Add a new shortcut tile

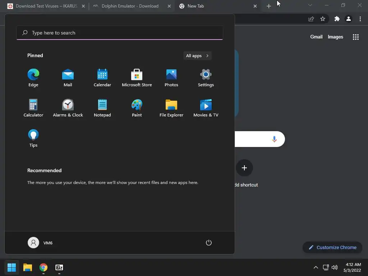(244, 168)
